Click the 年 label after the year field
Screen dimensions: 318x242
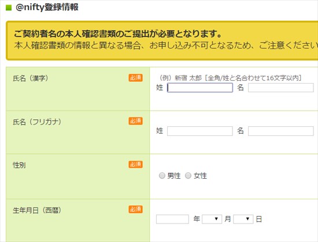pyautogui.click(x=197, y=219)
